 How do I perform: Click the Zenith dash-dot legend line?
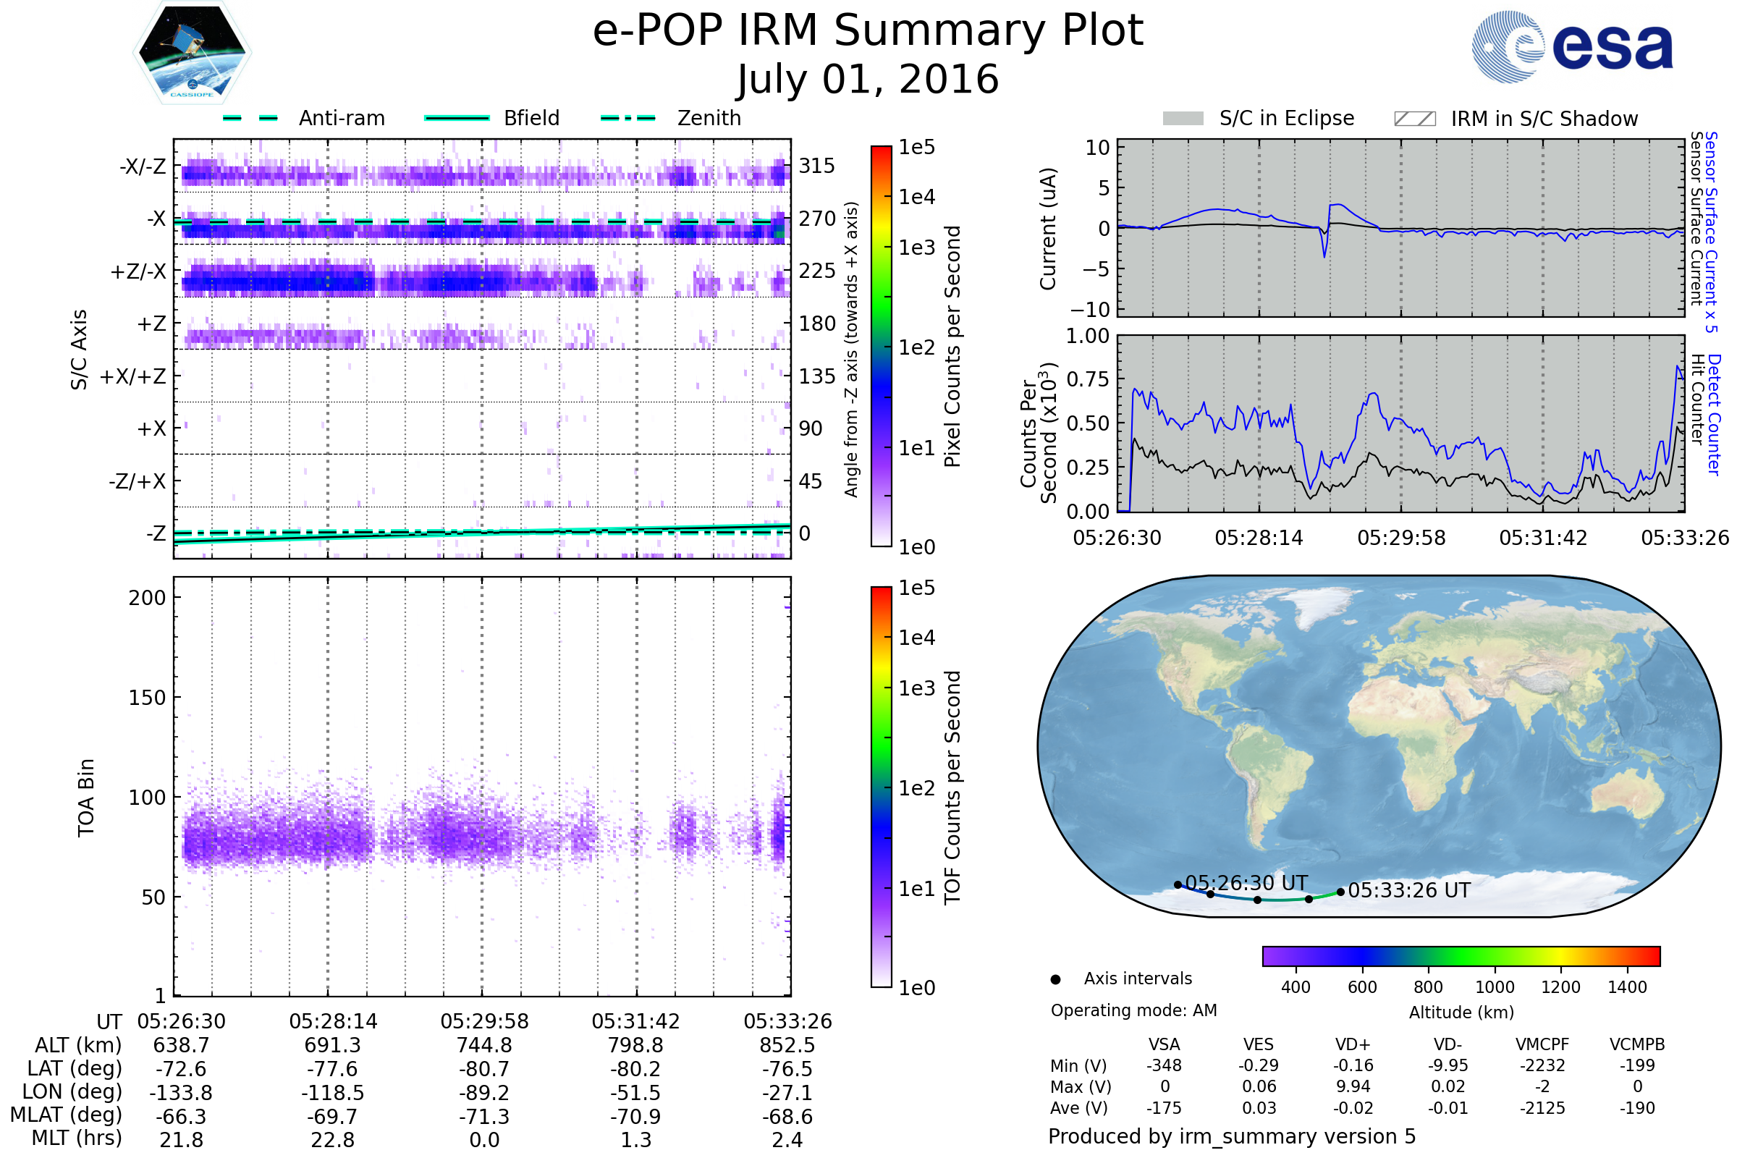coord(628,118)
